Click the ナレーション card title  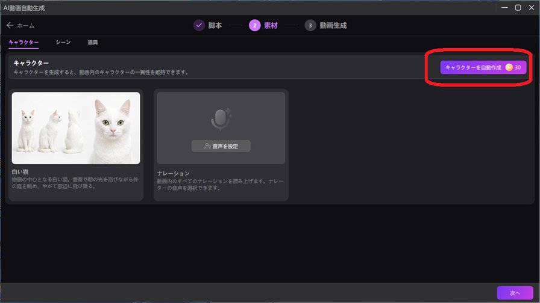(173, 173)
